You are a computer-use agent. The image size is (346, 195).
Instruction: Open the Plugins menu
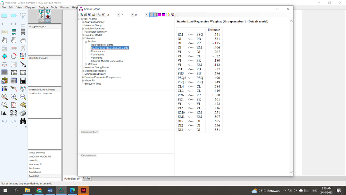64,7
